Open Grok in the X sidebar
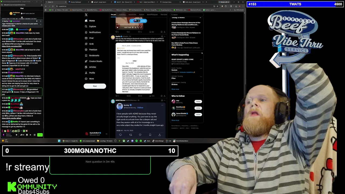This screenshot has width=345, height=194. (89, 44)
